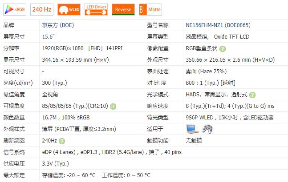Select outline size 350.66 × 216.05 × 2.6 mm
This screenshot has width=288, height=182.
pyautogui.click(x=230, y=59)
